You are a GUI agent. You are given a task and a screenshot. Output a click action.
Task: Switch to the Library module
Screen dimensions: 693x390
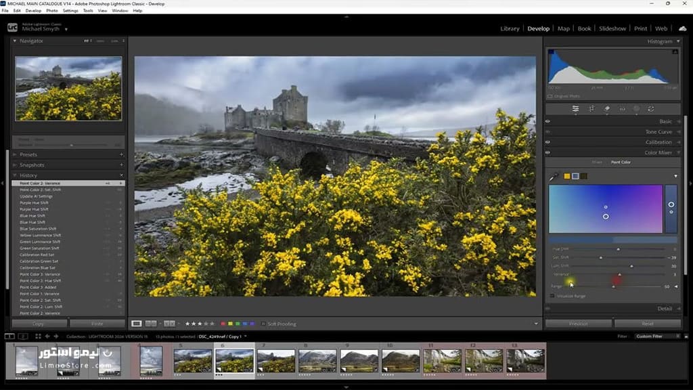point(510,28)
